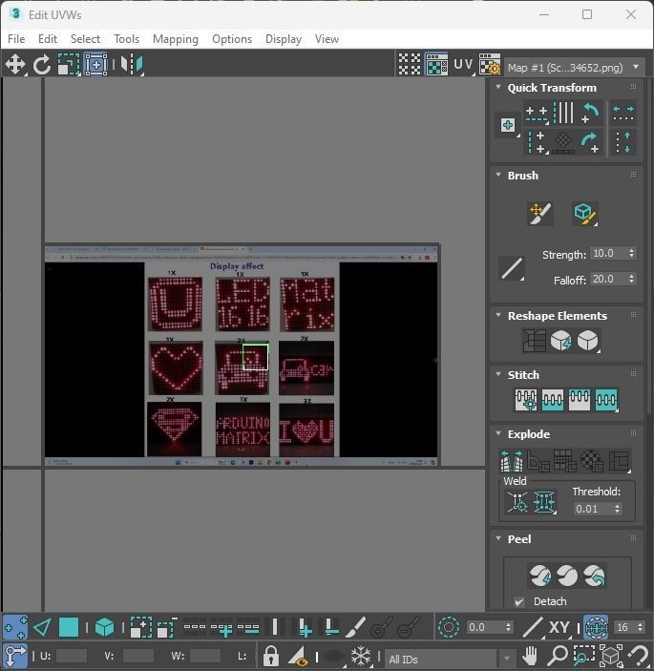
Task: Collapse the Reshape Elements rollout
Action: [x=498, y=315]
